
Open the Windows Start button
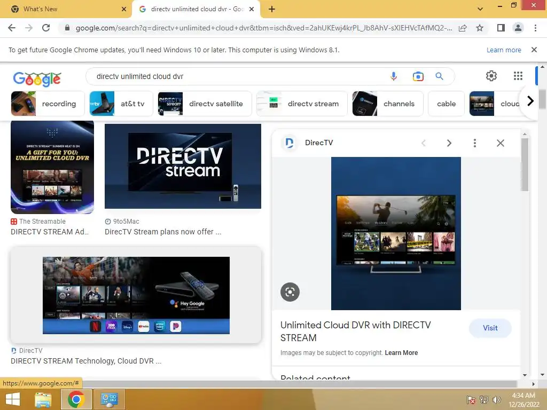(13, 399)
